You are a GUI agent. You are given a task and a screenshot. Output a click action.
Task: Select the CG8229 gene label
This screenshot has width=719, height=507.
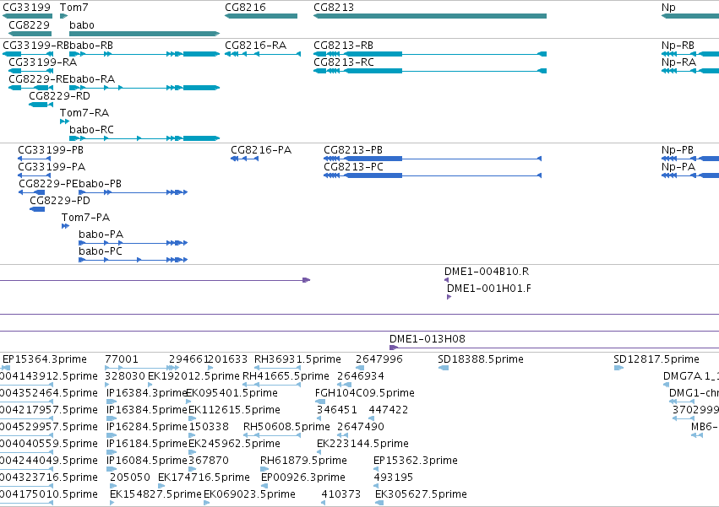pos(30,24)
